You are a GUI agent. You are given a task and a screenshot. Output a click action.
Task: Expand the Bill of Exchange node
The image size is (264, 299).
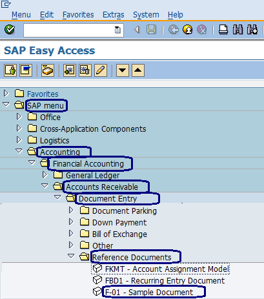[x=71, y=233]
